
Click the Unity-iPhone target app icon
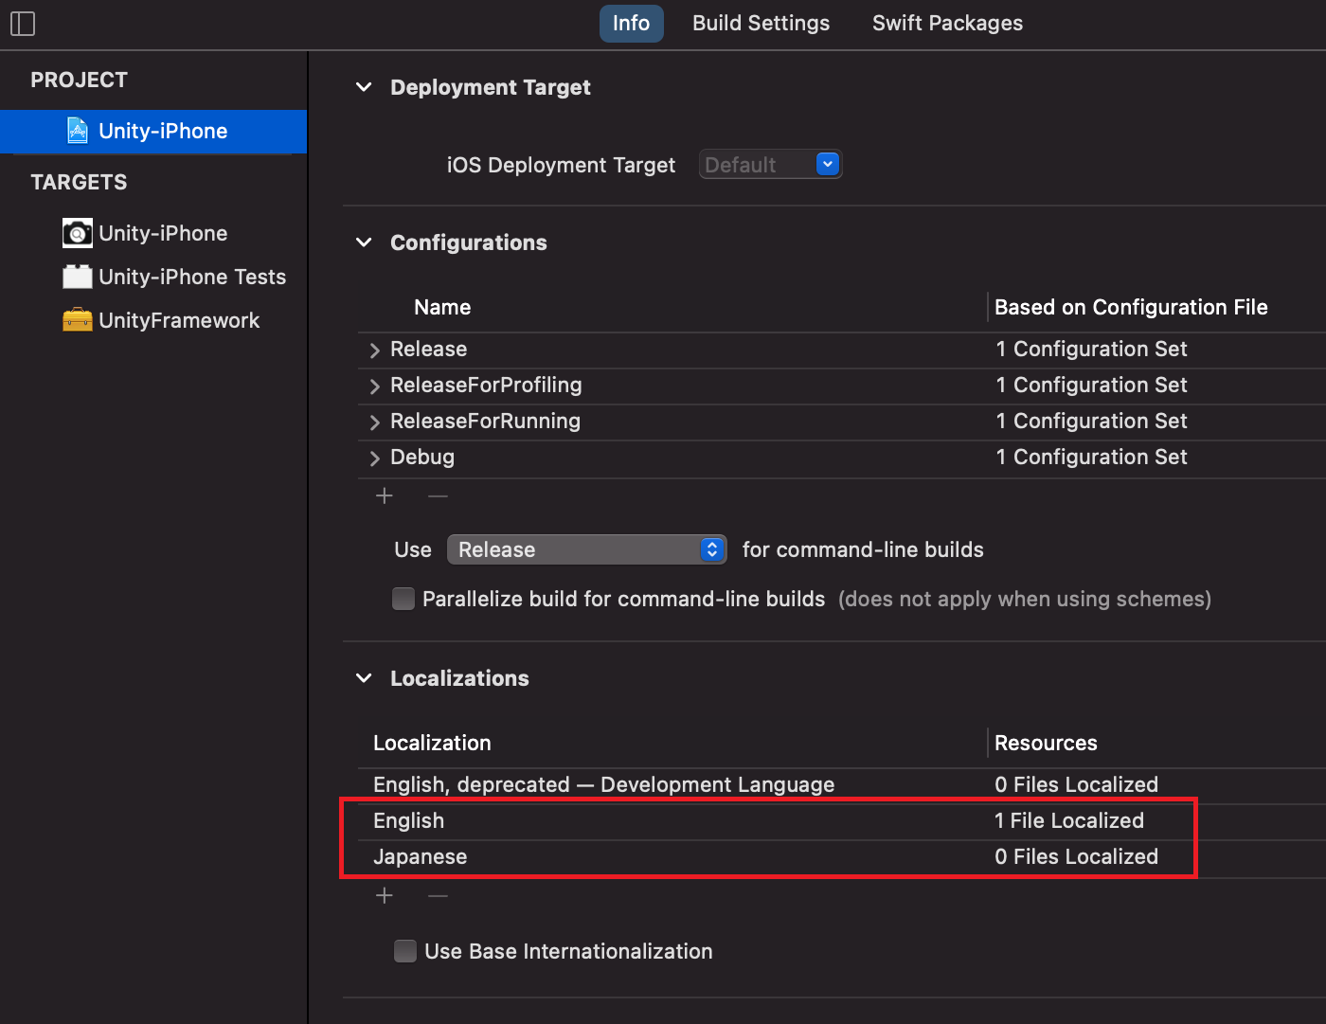click(x=77, y=233)
